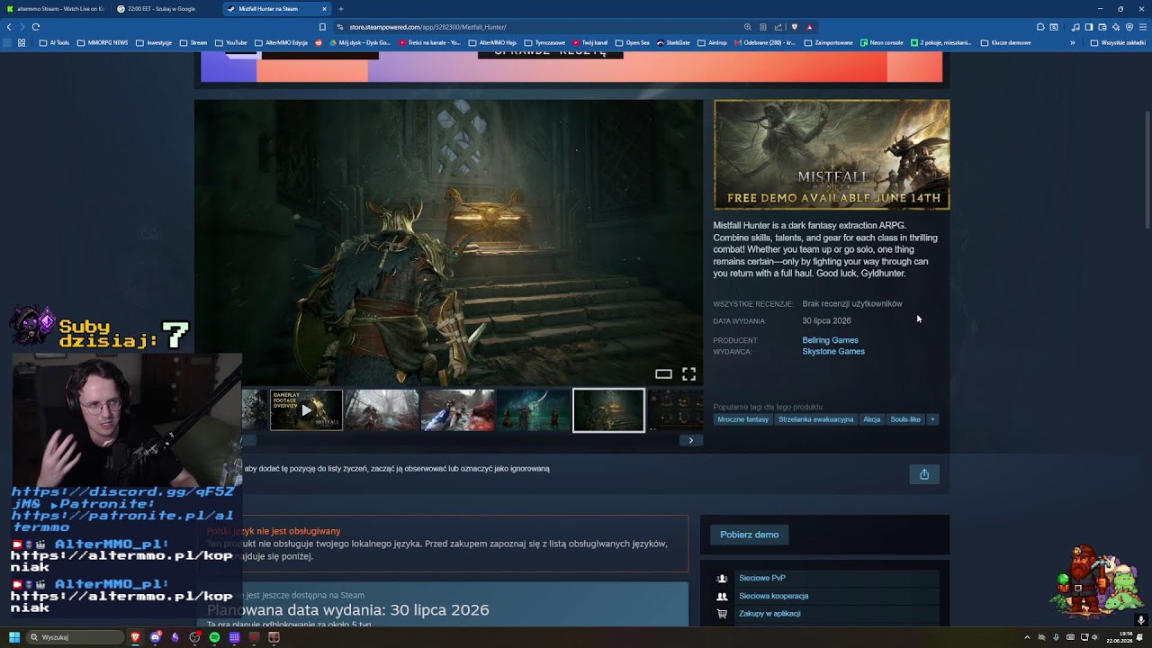Open the 'Souls-like' tag
This screenshot has width=1152, height=648.
click(905, 419)
